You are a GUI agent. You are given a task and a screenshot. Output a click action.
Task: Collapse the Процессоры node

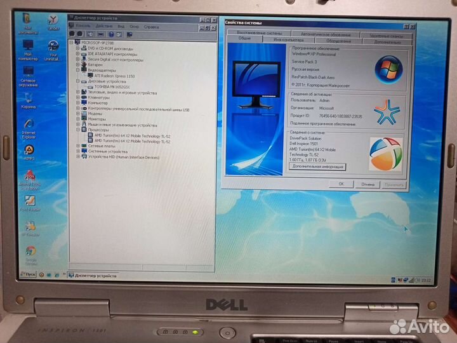[x=78, y=130]
